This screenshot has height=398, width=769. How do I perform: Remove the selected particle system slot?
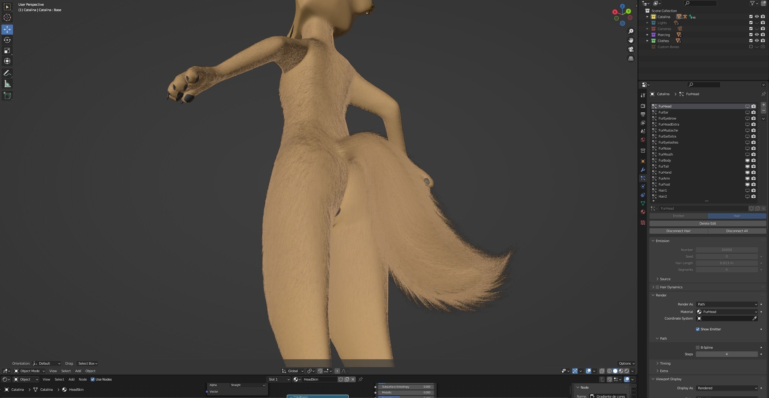coord(763,111)
